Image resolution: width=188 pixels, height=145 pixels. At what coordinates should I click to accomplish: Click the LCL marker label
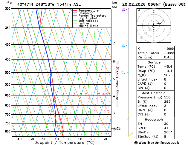117,129
